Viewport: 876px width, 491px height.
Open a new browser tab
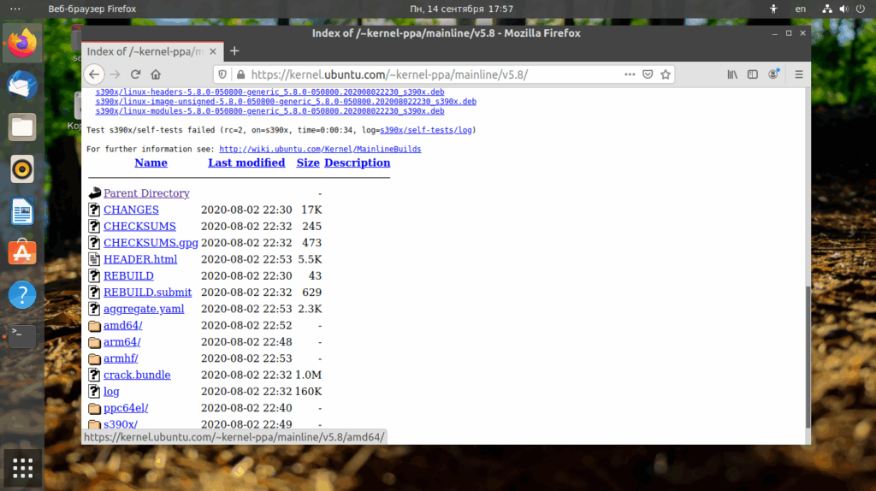(234, 51)
